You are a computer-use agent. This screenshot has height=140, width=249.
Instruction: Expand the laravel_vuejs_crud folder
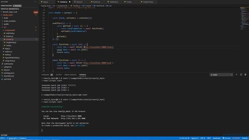pyautogui.click(x=10, y=12)
